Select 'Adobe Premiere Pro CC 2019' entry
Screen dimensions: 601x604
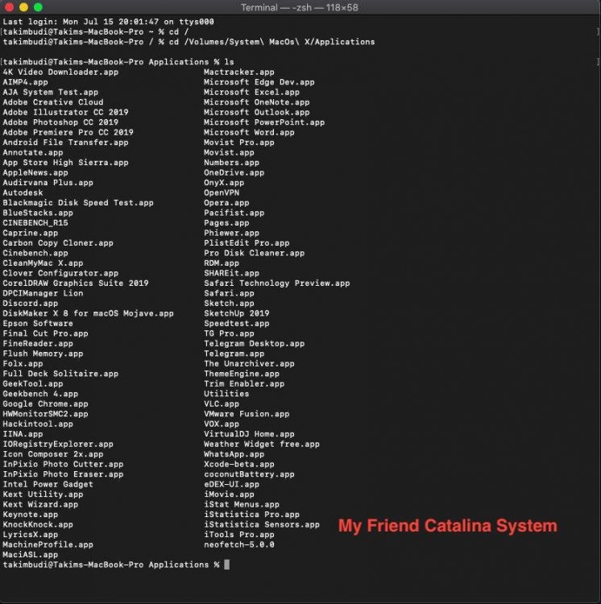(x=68, y=132)
